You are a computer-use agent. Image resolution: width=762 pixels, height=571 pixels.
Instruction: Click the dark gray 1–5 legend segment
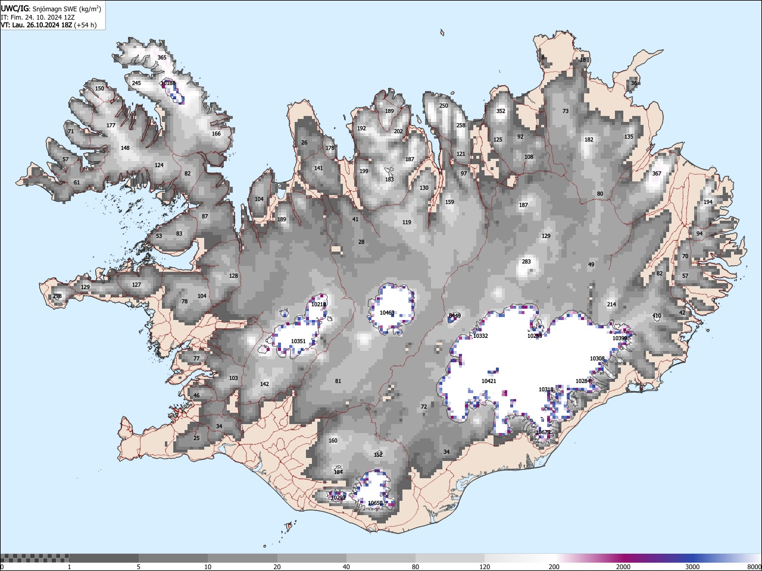coord(104,558)
